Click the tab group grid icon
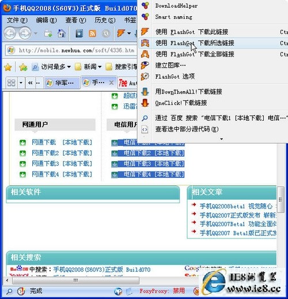Screen dimensions: 288x299 tap(11, 83)
